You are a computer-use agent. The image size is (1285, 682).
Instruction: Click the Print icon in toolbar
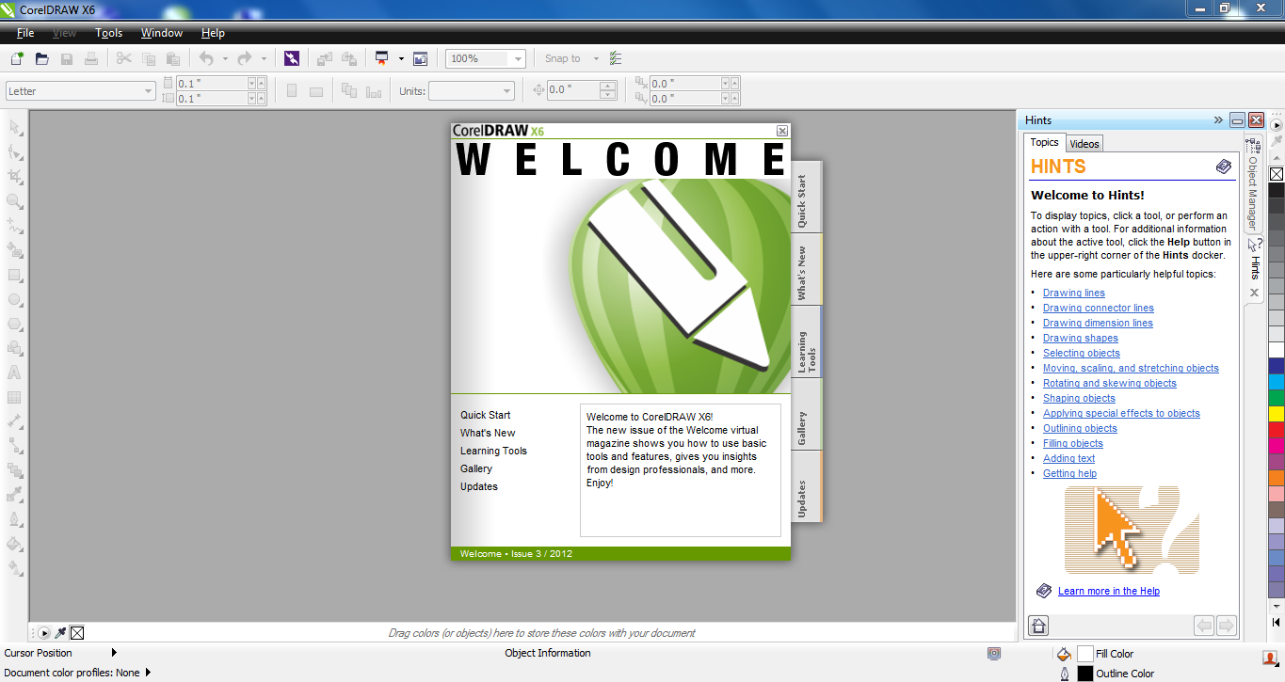tap(91, 58)
